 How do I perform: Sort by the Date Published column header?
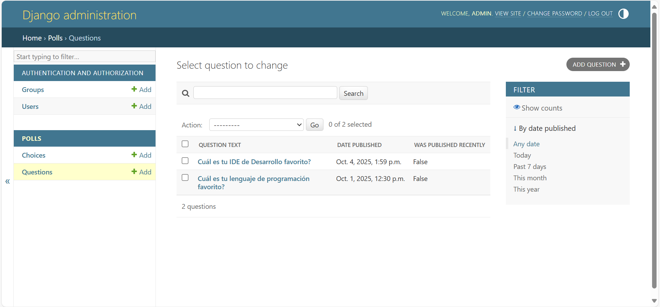(359, 145)
